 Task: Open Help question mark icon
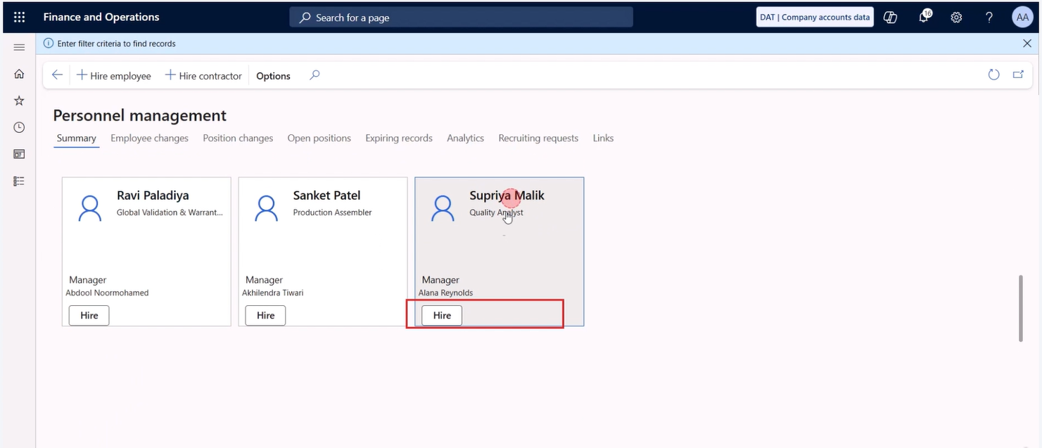pyautogui.click(x=989, y=18)
